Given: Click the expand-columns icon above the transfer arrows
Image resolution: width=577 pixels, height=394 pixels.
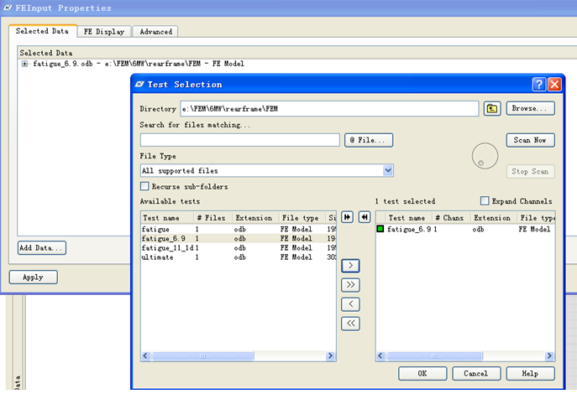Looking at the screenshot, I should click(347, 217).
